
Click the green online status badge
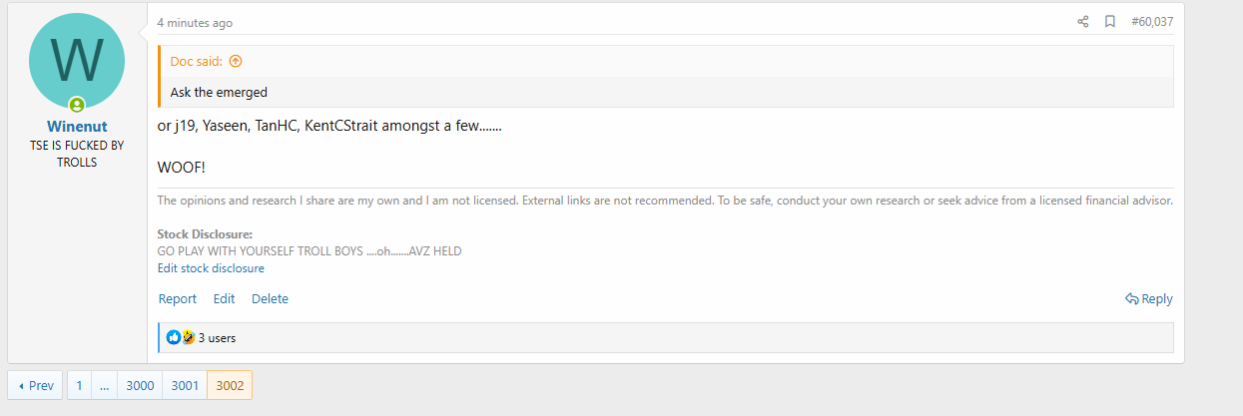pos(77,105)
